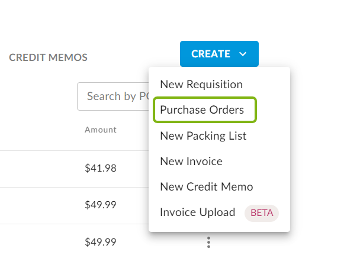The image size is (344, 258).
Task: Click the word Requisition in menu
Action: coord(214,85)
